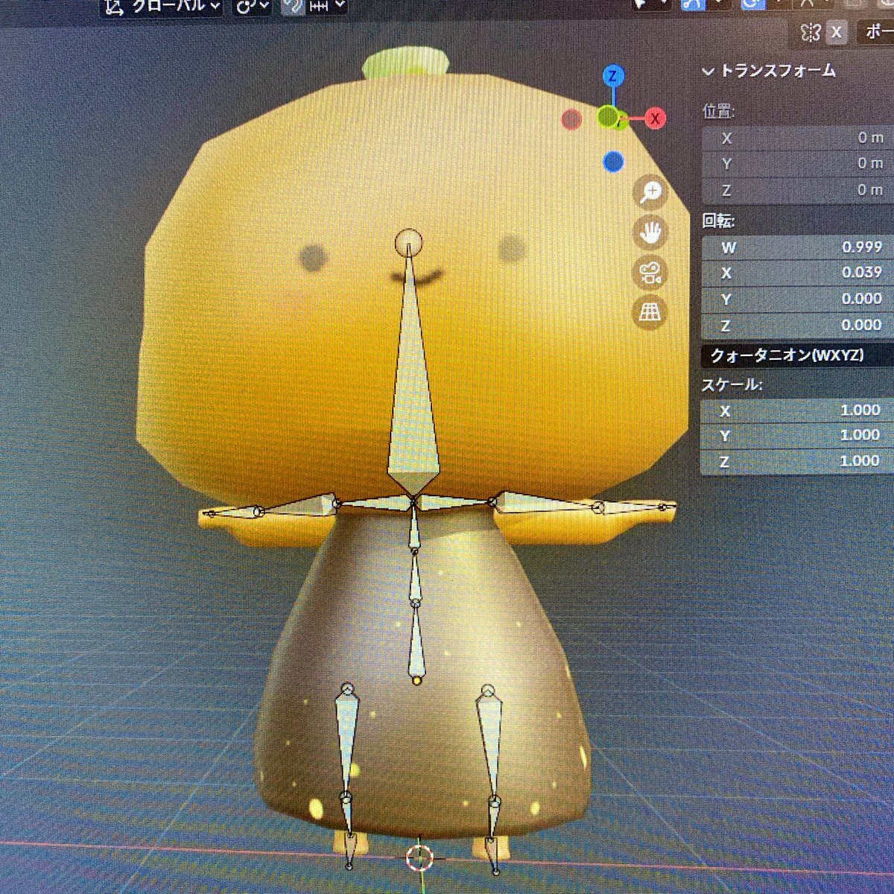Click the red X axis gizmo handle
The width and height of the screenshot is (894, 894).
(x=655, y=118)
